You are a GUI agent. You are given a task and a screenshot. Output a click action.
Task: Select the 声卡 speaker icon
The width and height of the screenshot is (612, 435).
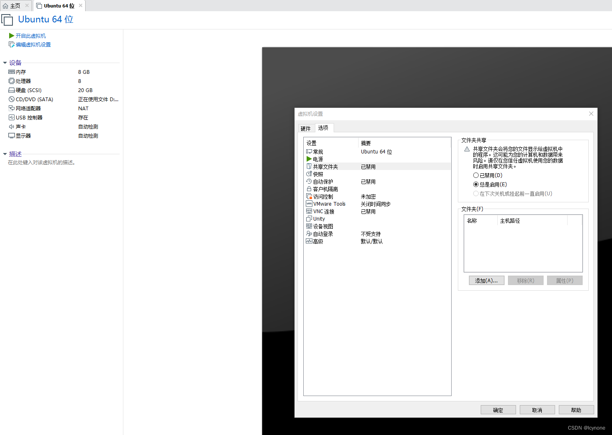pyautogui.click(x=12, y=126)
